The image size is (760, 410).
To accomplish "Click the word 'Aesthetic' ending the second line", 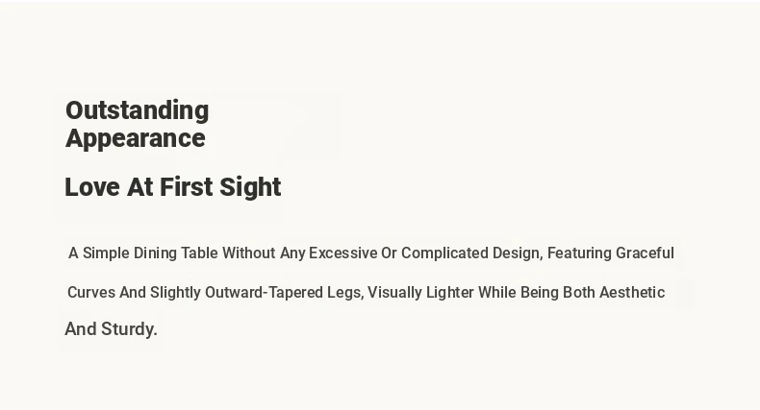I will point(632,293).
